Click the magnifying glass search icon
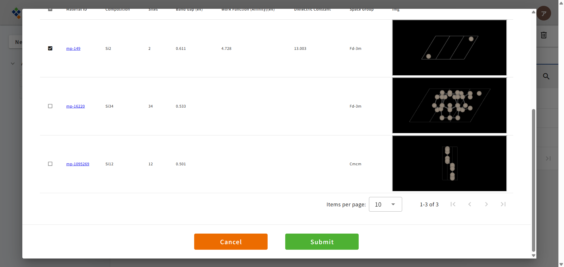This screenshot has height=267, width=564. (x=546, y=76)
